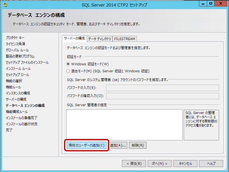Select インストール ルール step in sidebar
This screenshot has width=229, height=172.
[x=18, y=69]
